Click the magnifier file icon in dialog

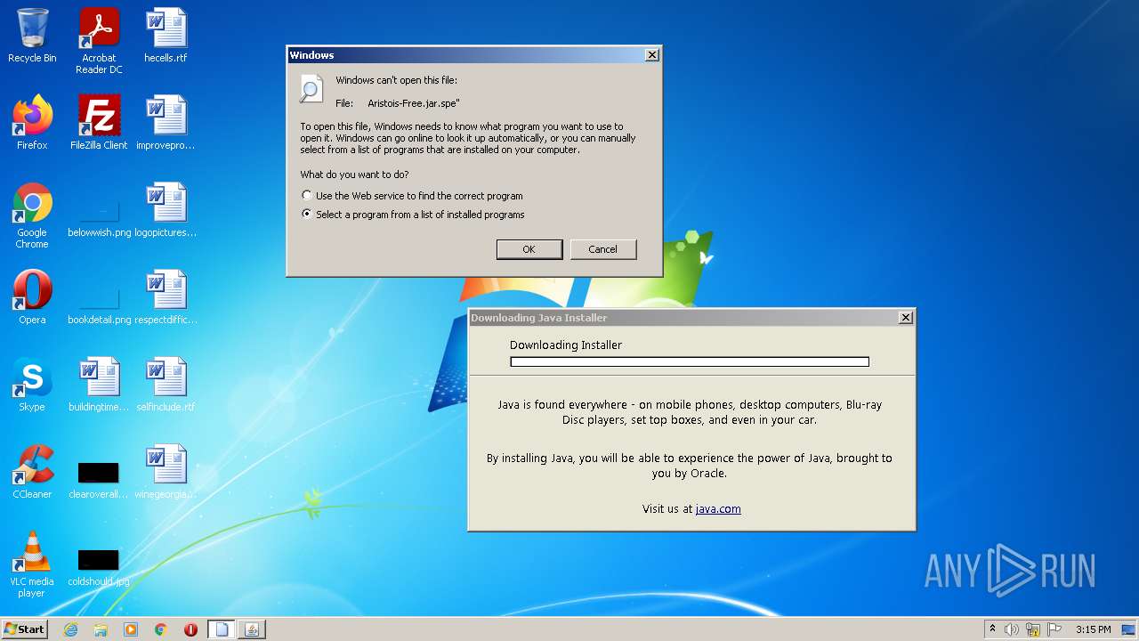[x=311, y=89]
